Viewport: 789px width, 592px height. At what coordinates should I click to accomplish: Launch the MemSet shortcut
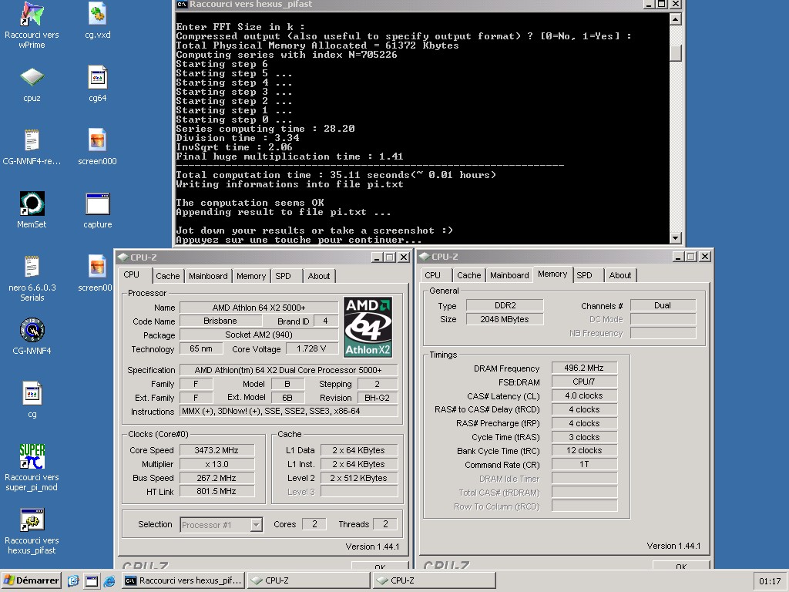click(32, 203)
